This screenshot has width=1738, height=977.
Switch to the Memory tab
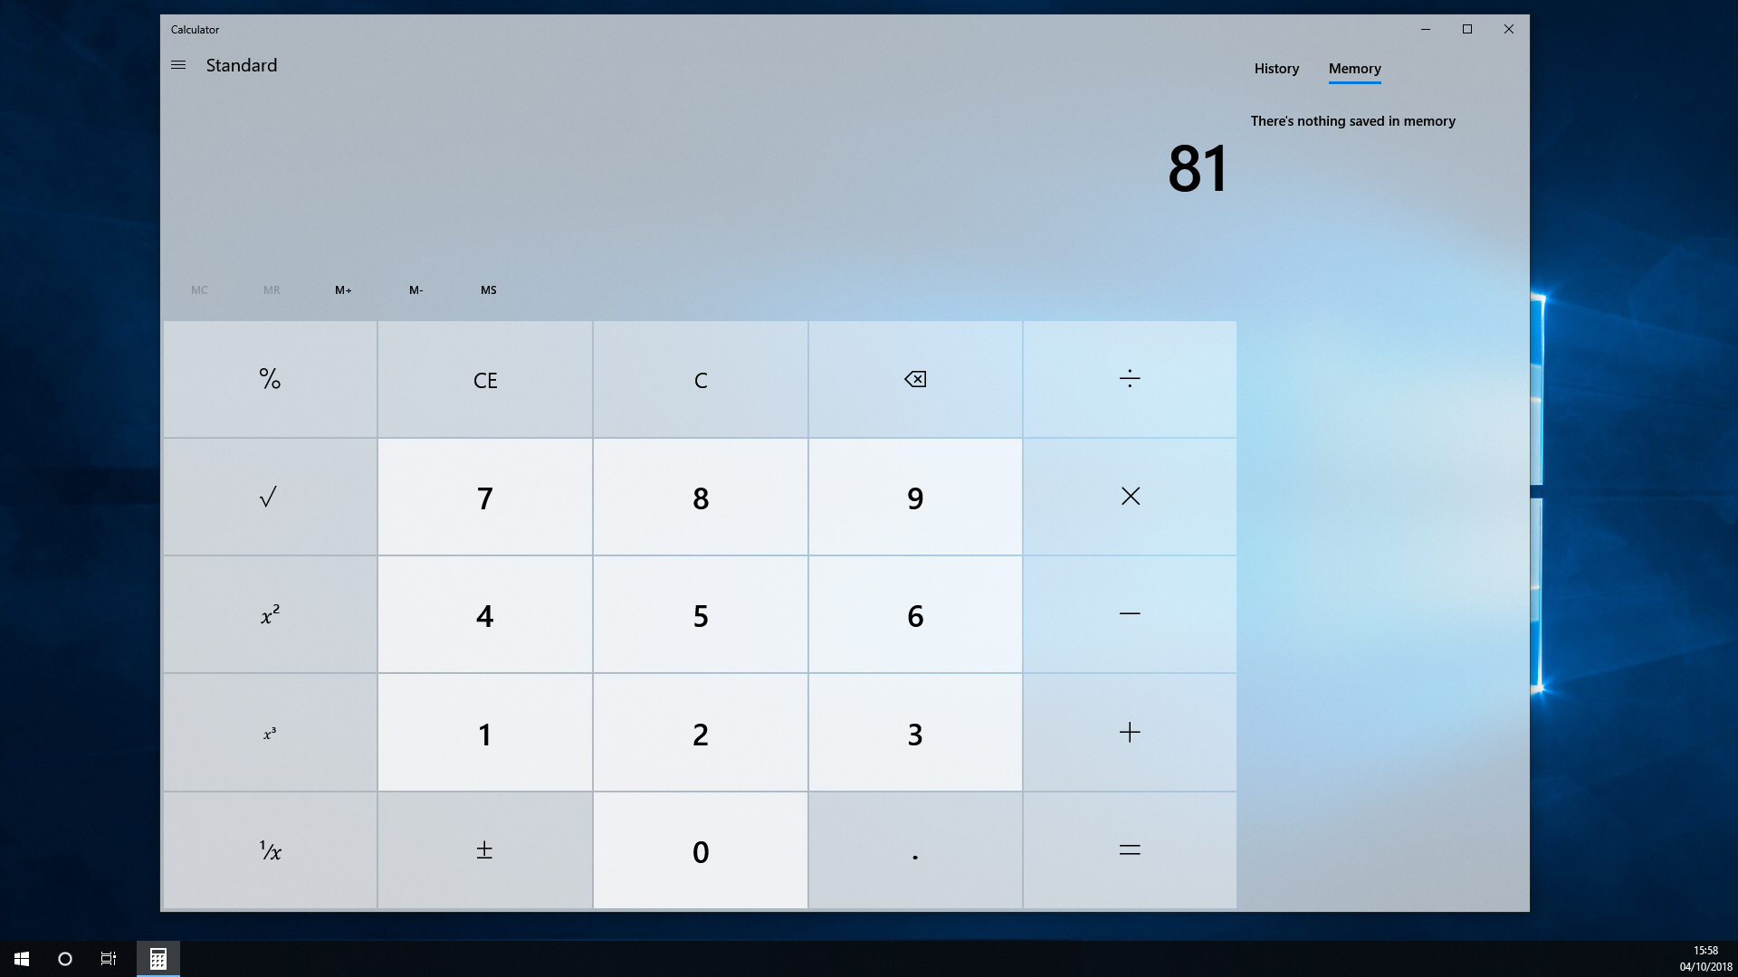(x=1353, y=69)
